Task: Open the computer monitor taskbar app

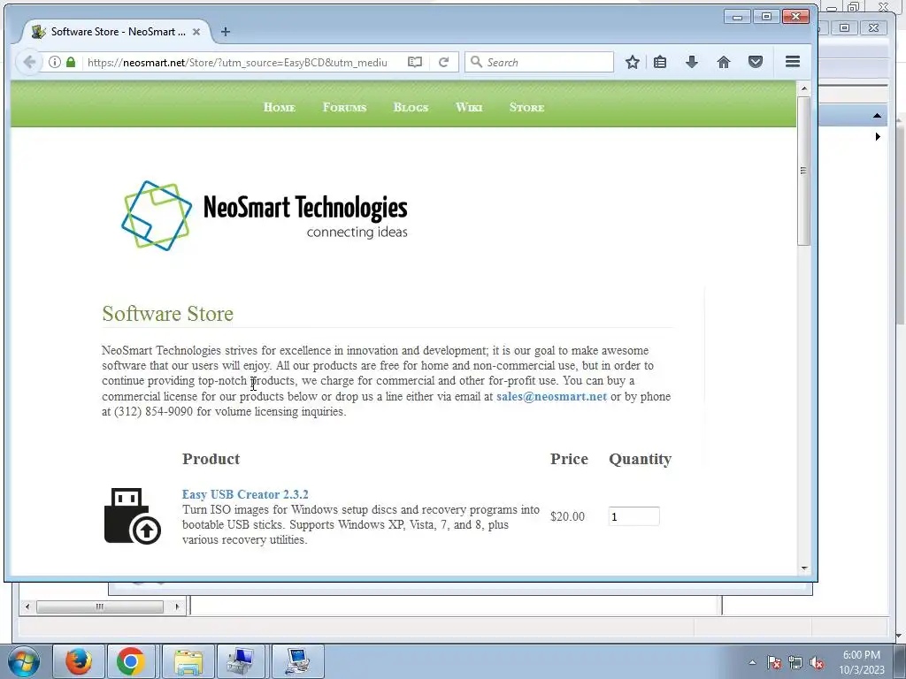Action: click(298, 661)
